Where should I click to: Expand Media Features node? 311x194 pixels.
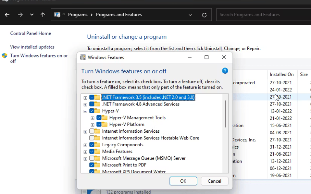pyautogui.click(x=85, y=152)
